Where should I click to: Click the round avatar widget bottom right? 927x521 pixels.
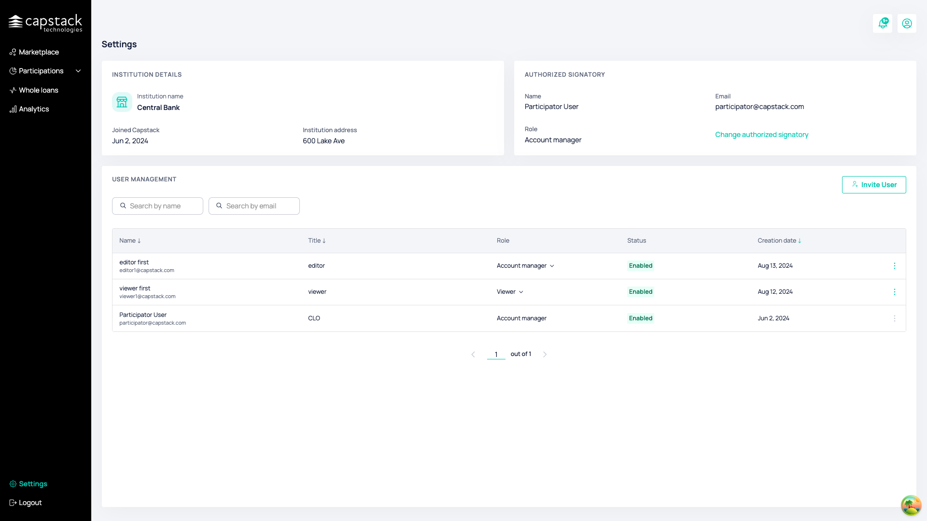(911, 505)
